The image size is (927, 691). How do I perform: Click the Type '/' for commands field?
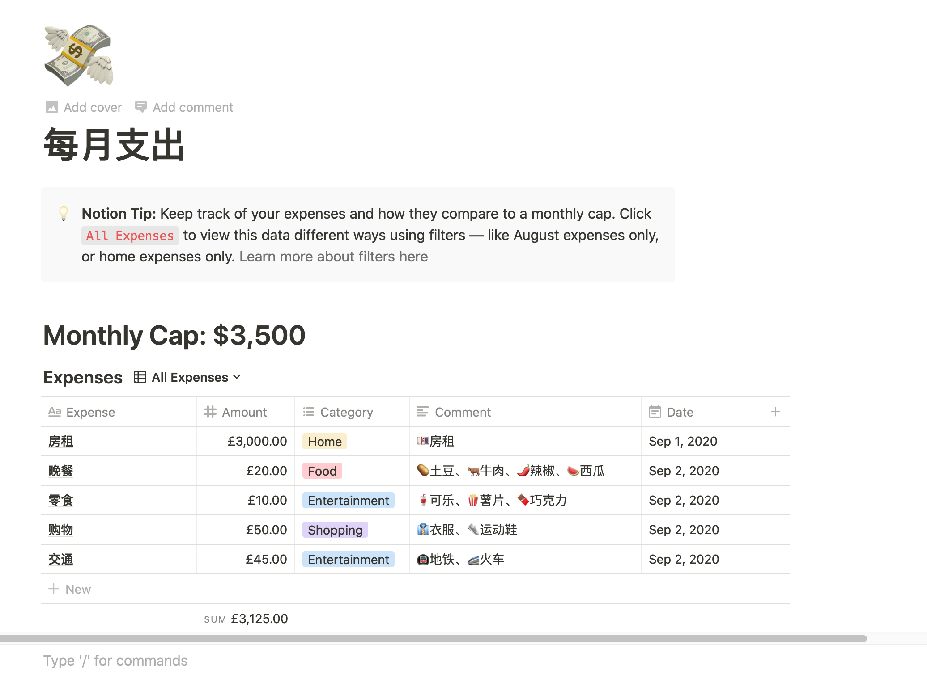pos(115,660)
